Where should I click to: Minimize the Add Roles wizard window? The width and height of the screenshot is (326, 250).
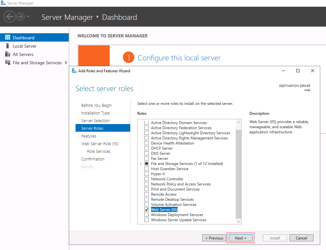click(283, 71)
